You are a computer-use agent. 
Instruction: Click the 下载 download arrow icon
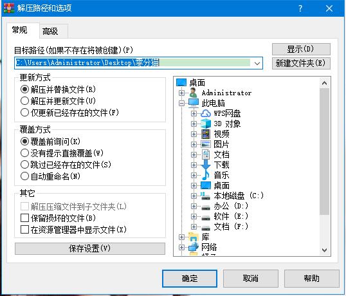(206, 165)
